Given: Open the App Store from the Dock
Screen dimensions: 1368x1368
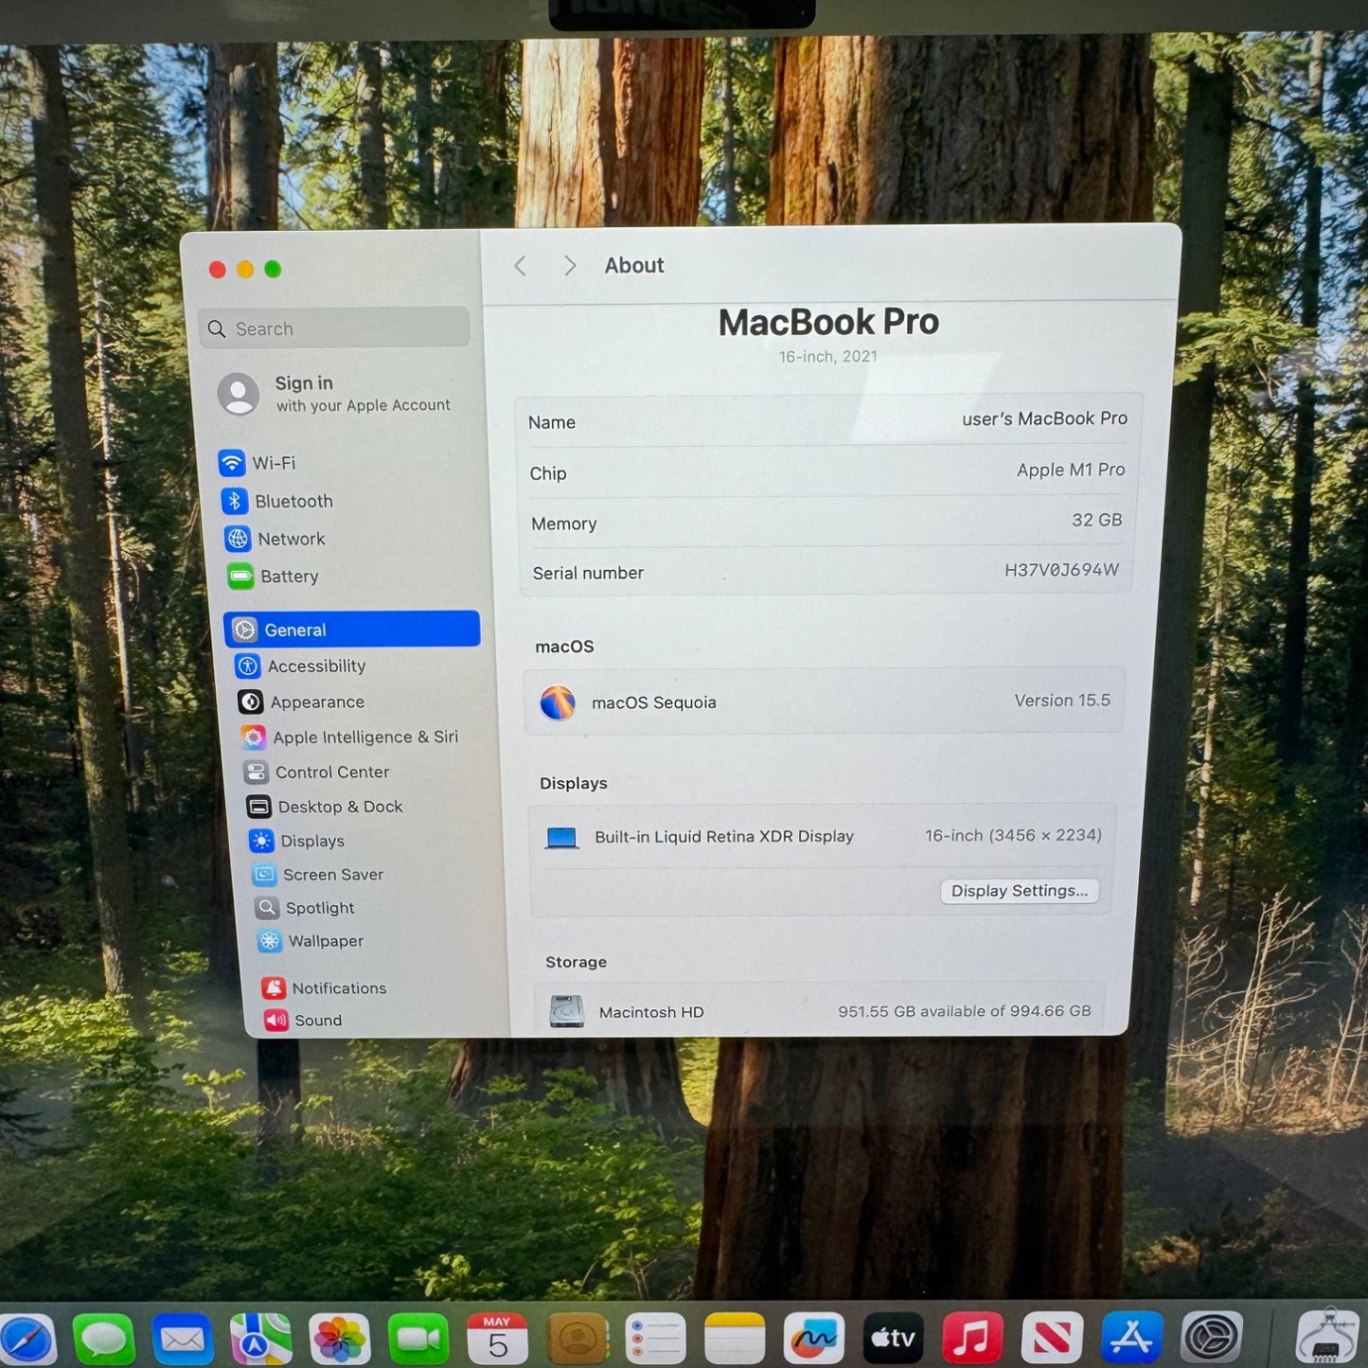Looking at the screenshot, I should tap(1131, 1339).
